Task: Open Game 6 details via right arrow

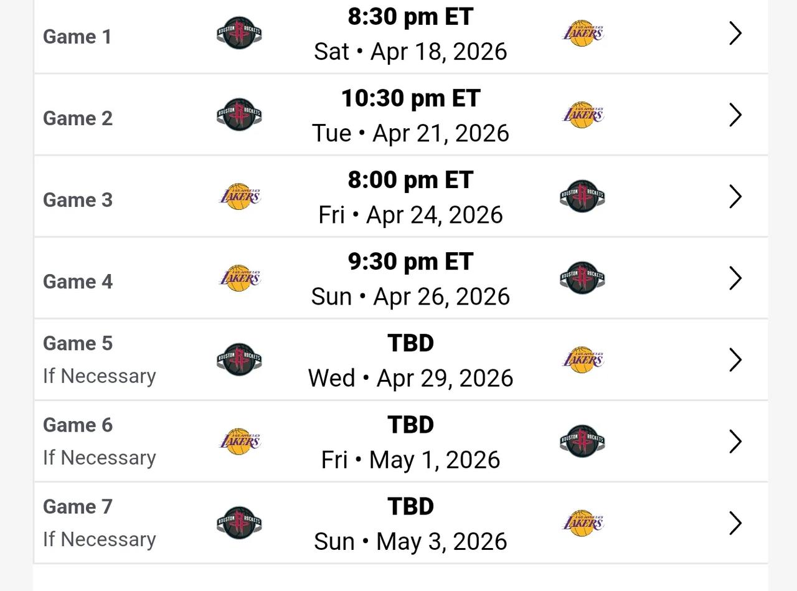Action: pyautogui.click(x=735, y=442)
